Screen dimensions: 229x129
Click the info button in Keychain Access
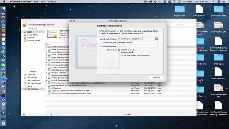click(51, 115)
